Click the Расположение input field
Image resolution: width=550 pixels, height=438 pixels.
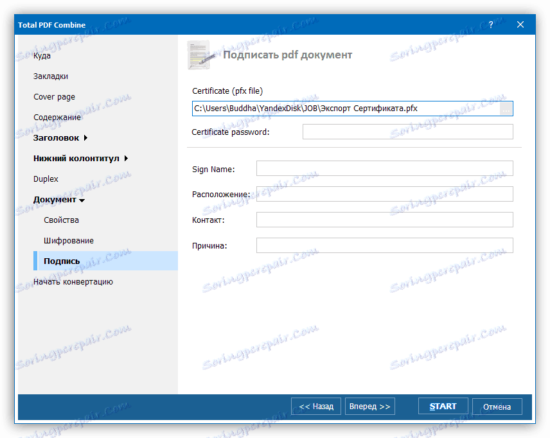click(x=384, y=194)
